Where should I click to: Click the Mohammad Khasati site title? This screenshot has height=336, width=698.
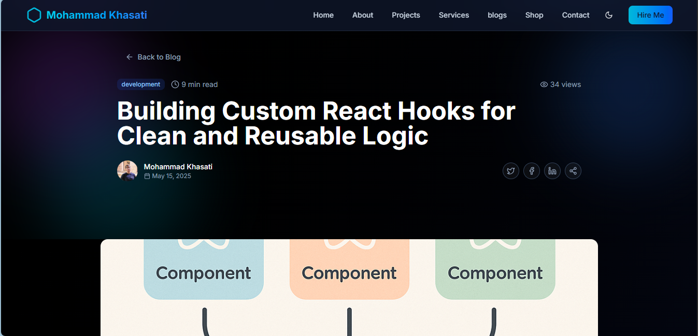97,15
